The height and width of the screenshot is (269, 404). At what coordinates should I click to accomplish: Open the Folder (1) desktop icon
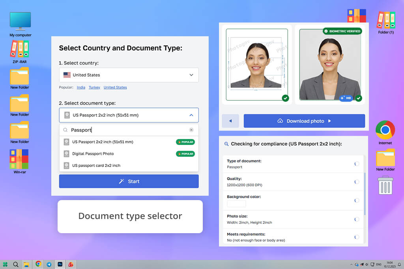(386, 22)
